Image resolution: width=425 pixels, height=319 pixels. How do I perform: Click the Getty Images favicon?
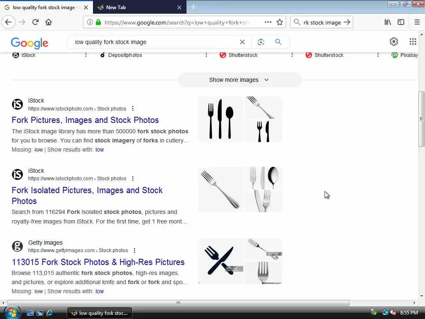17,246
